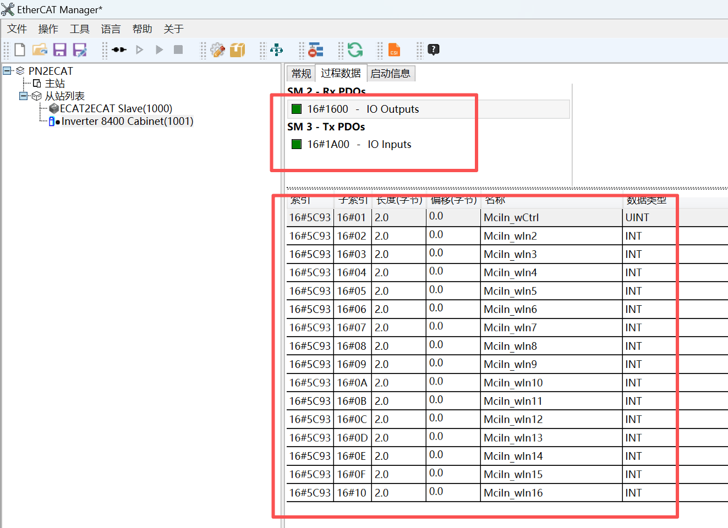Switch to the 启动信息 tab
728x528 pixels.
(390, 74)
